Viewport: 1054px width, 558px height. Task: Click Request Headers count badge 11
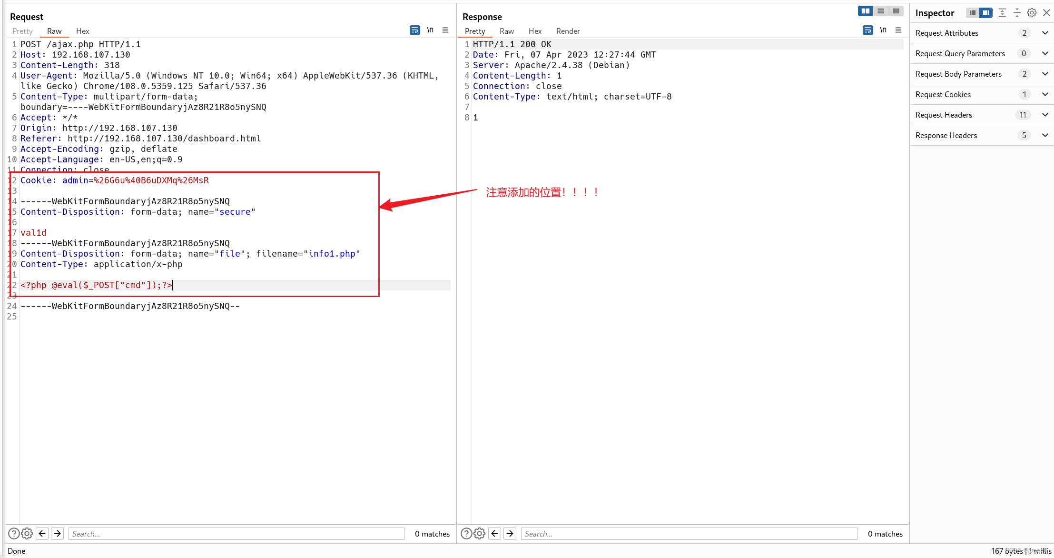[1023, 115]
